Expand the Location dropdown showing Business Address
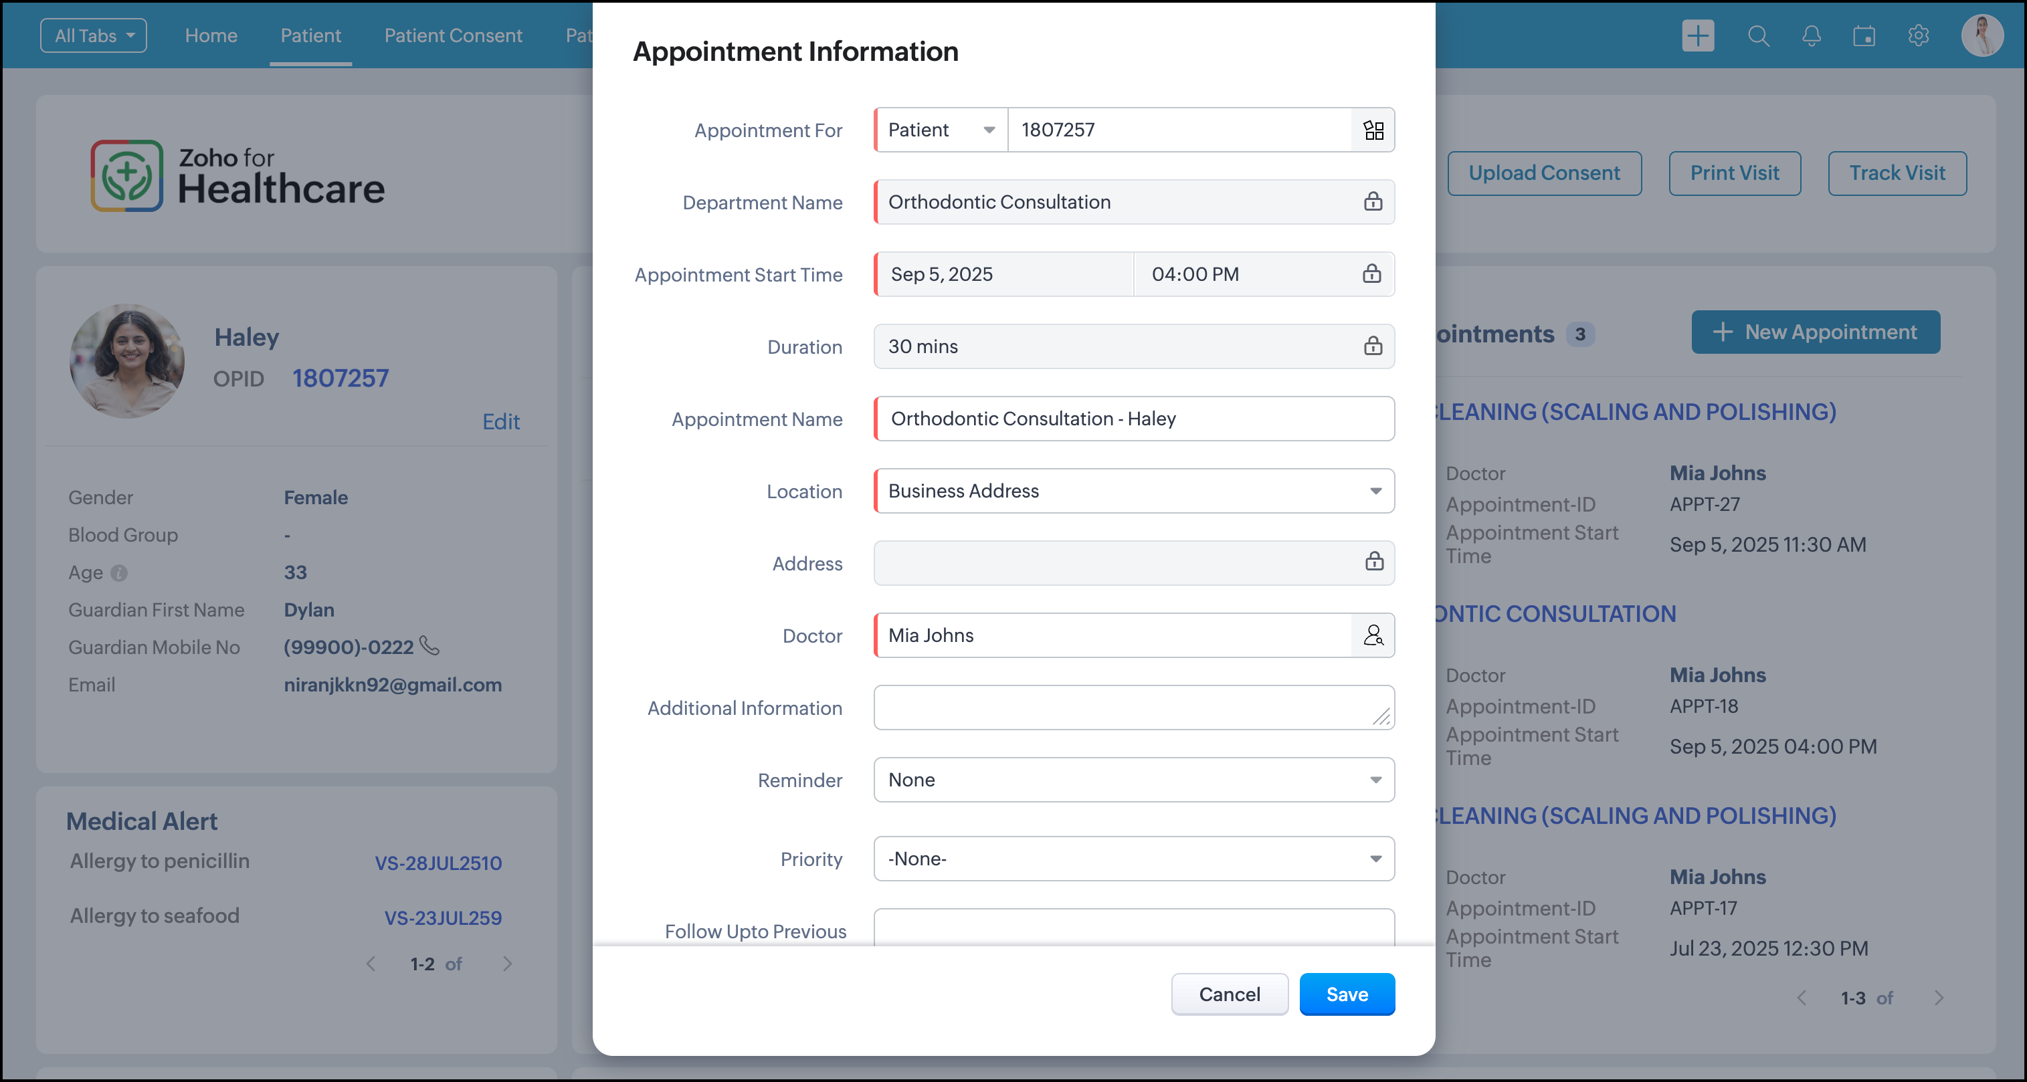Viewport: 2027px width, 1082px height. [1134, 491]
